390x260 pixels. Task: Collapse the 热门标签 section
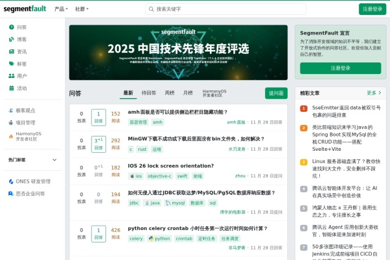[x=55, y=159]
